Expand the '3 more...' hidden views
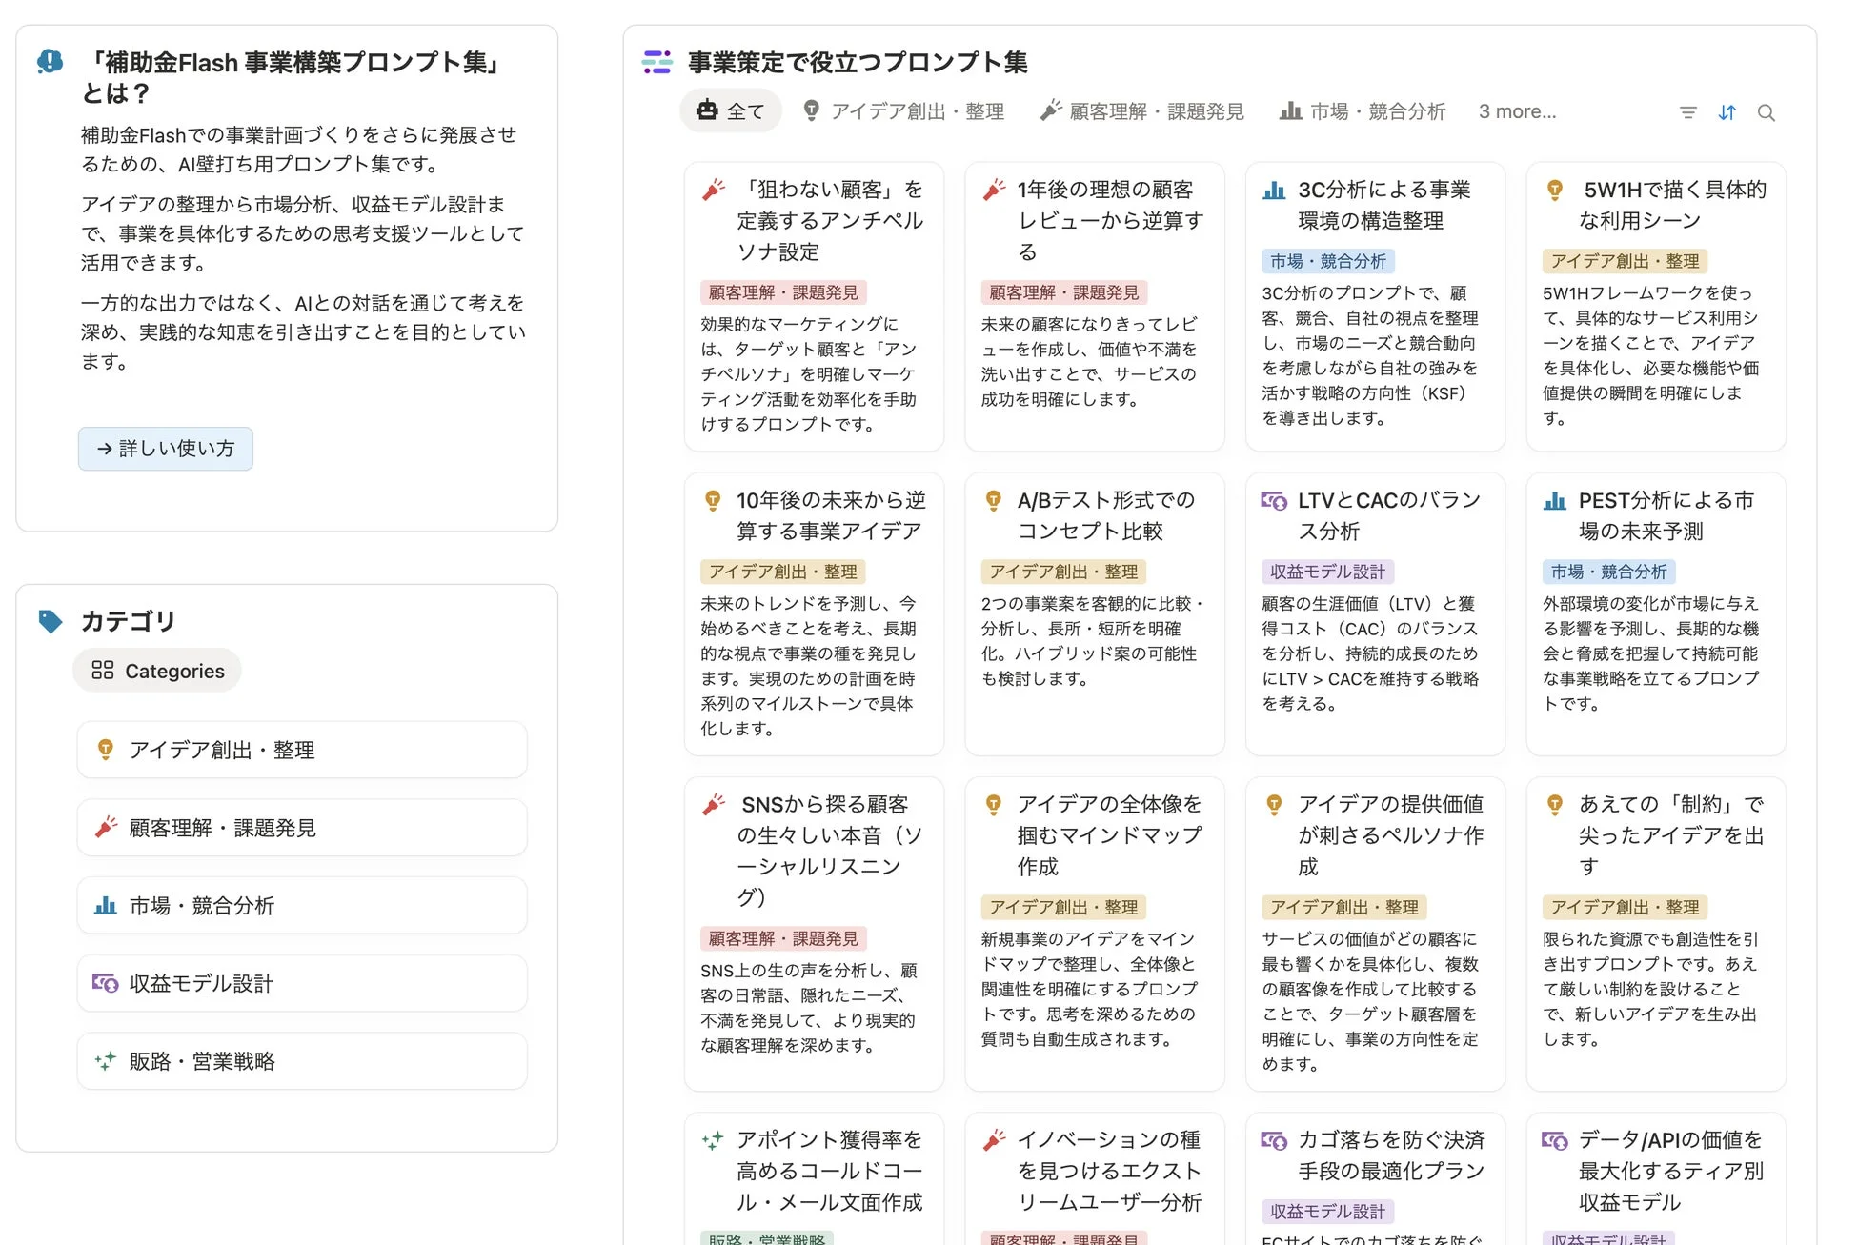The height and width of the screenshot is (1245, 1858). (1517, 111)
